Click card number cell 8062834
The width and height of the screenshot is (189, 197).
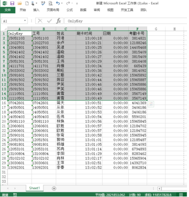137,167
